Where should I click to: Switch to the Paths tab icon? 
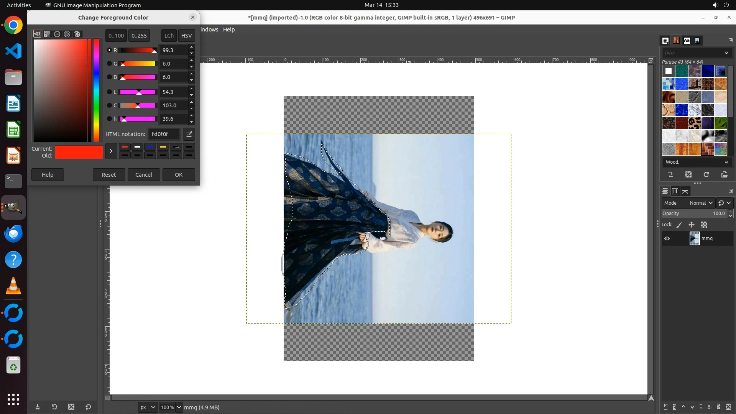pos(685,191)
